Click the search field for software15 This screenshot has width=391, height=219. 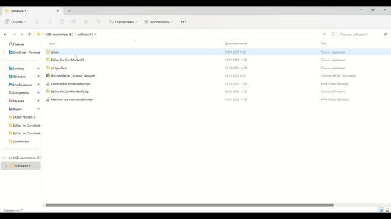pyautogui.click(x=360, y=35)
